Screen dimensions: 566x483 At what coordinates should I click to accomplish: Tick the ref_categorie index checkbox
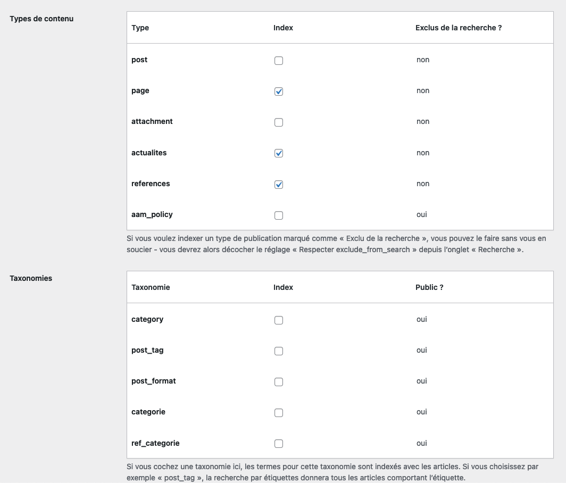pos(279,444)
